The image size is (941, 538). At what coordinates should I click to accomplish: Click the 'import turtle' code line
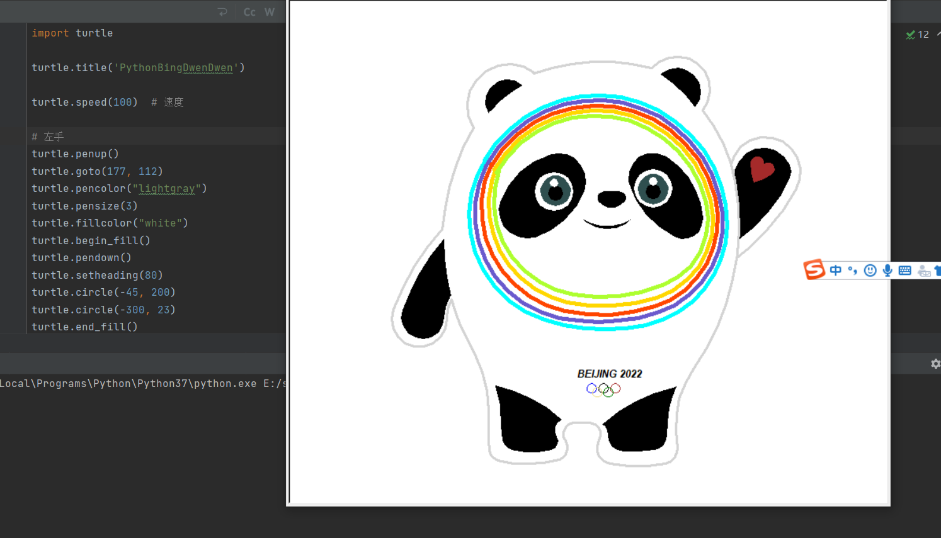(x=72, y=33)
